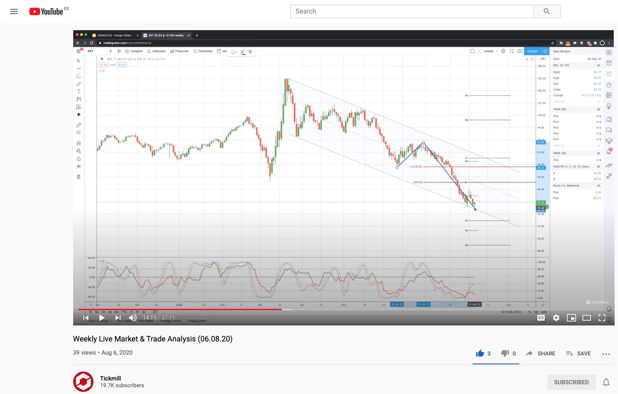Toggle visibility eye for Stoch RSI
The height and width of the screenshot is (394, 618).
pyautogui.click(x=599, y=166)
